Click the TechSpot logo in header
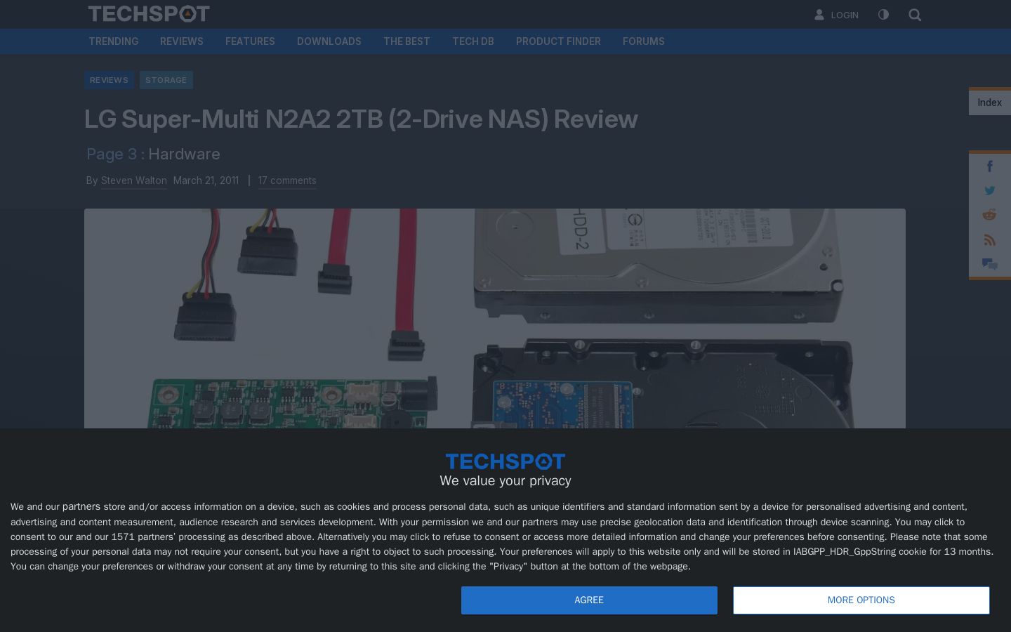 point(149,14)
